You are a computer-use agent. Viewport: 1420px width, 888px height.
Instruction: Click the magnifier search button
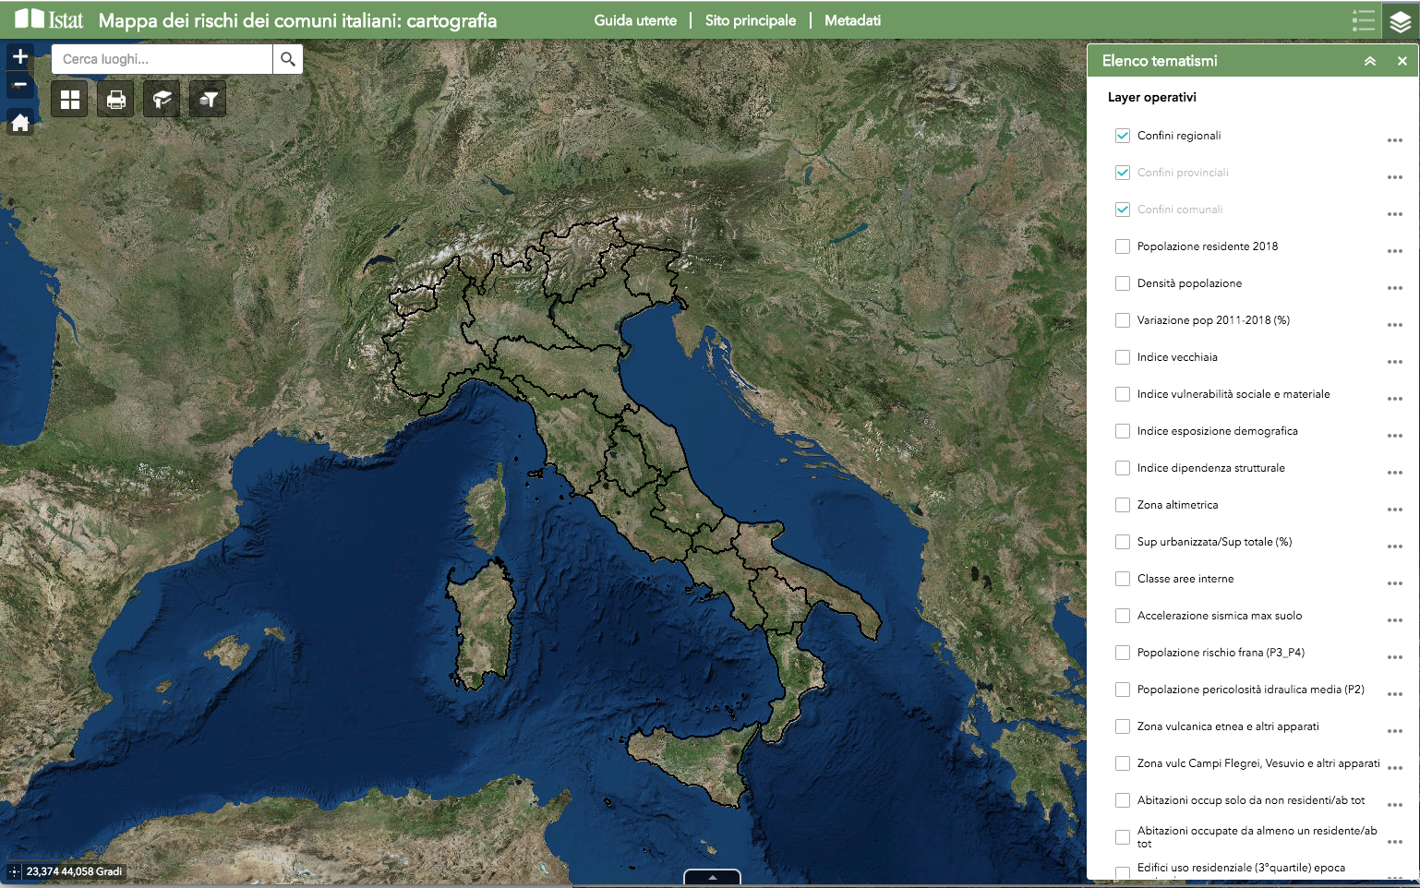pyautogui.click(x=288, y=59)
